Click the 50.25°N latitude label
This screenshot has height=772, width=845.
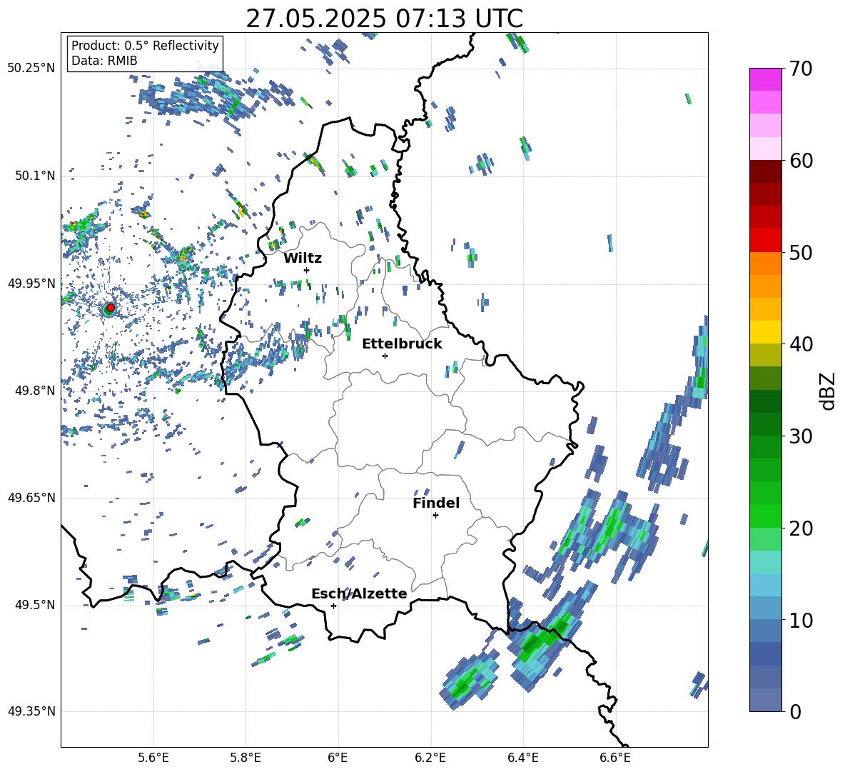tap(31, 69)
